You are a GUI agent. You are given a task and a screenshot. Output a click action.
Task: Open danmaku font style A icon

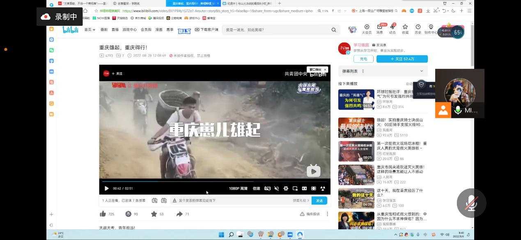coord(174,200)
